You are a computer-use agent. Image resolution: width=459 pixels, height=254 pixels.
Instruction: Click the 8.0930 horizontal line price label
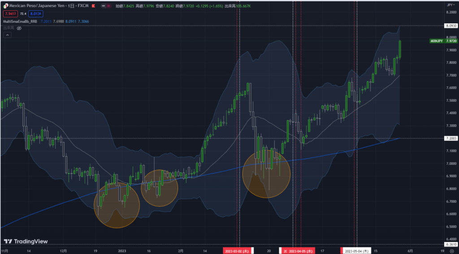(x=450, y=26)
